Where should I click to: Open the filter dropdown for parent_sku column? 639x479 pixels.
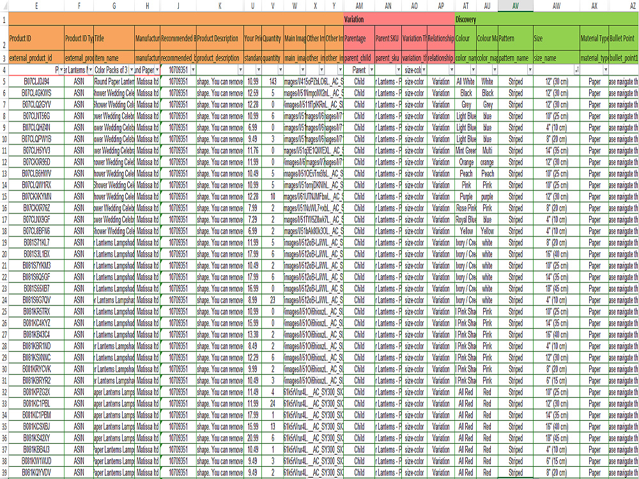point(398,70)
